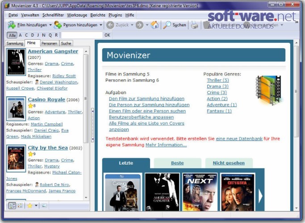
Task: Click the movie list scrollbar thumb
Action: point(86,99)
